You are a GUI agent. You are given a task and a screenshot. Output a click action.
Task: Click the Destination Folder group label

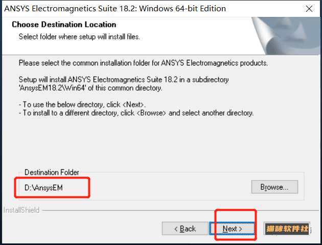tap(52, 172)
